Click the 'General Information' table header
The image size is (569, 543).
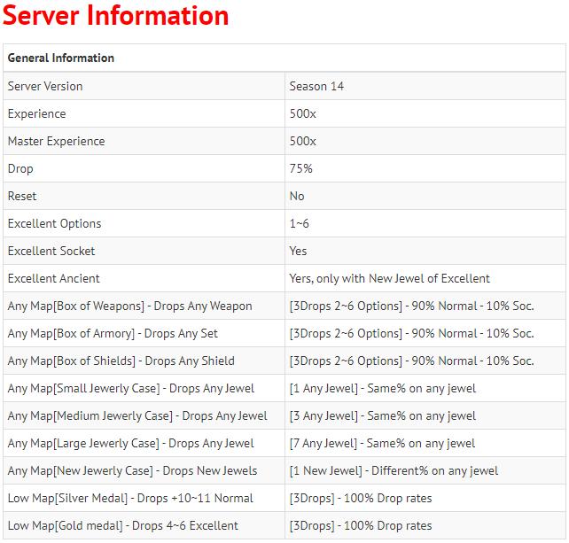click(x=60, y=58)
